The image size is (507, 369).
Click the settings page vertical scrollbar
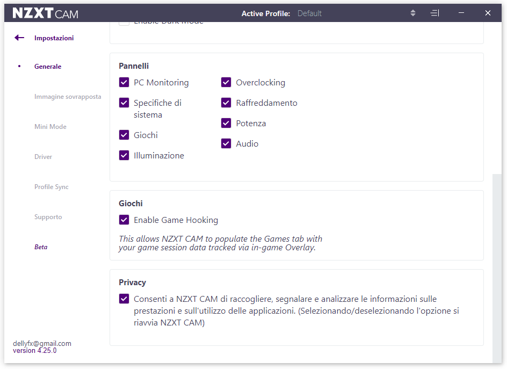[497, 269]
